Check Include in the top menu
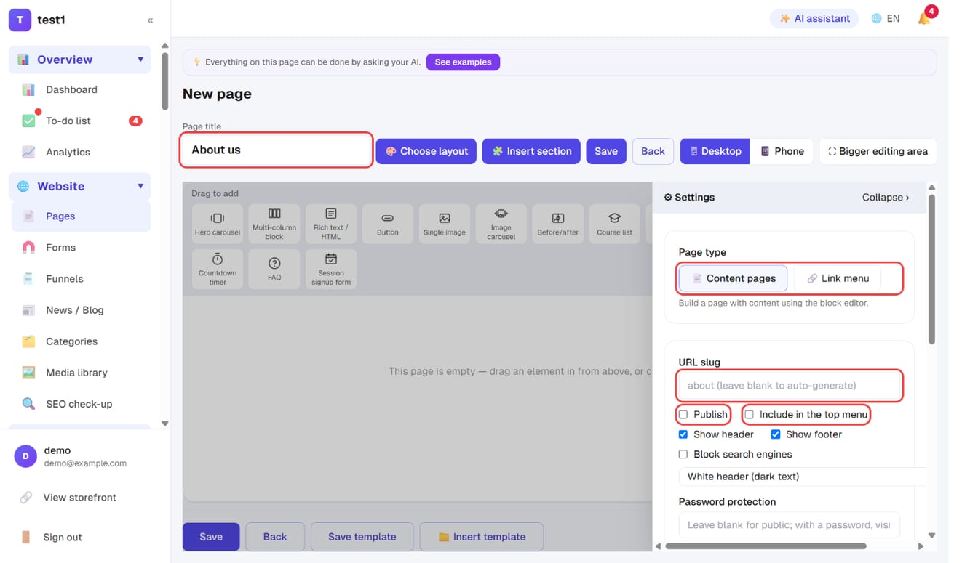 [x=749, y=415]
